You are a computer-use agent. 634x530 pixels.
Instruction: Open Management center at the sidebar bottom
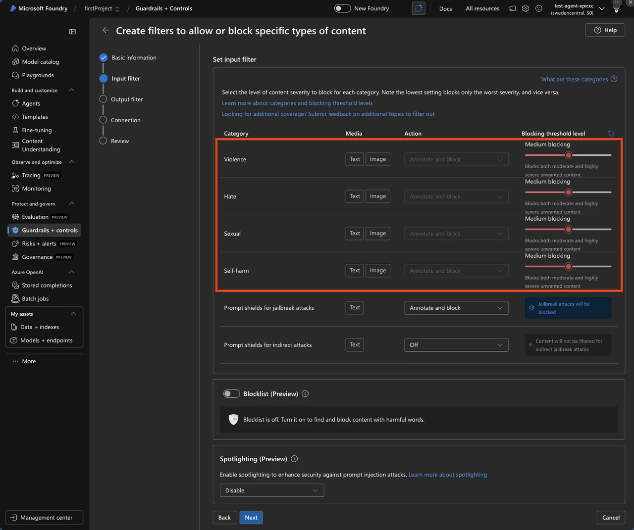[44, 518]
